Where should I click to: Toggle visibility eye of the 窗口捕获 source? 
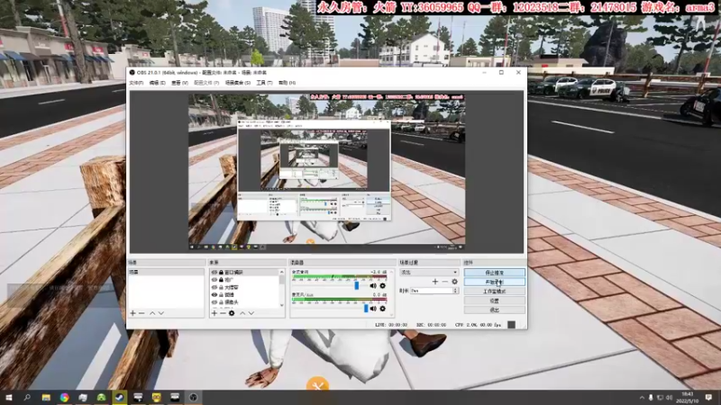tap(214, 273)
